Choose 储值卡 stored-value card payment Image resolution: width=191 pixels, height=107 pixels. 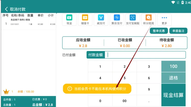click(x=85, y=19)
